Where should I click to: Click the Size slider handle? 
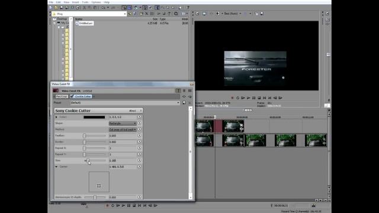88,160
